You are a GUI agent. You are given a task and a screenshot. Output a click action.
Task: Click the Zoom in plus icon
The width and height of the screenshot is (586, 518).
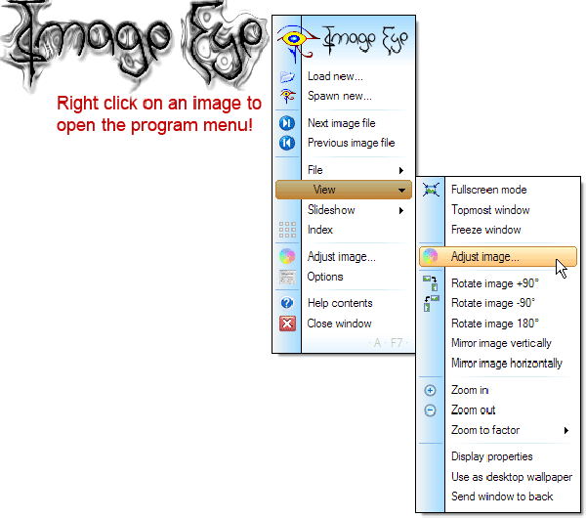click(x=430, y=391)
